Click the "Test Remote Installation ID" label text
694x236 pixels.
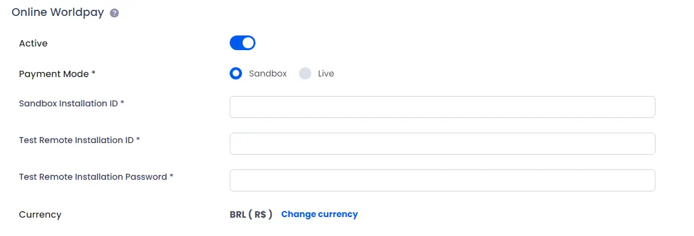pos(77,140)
